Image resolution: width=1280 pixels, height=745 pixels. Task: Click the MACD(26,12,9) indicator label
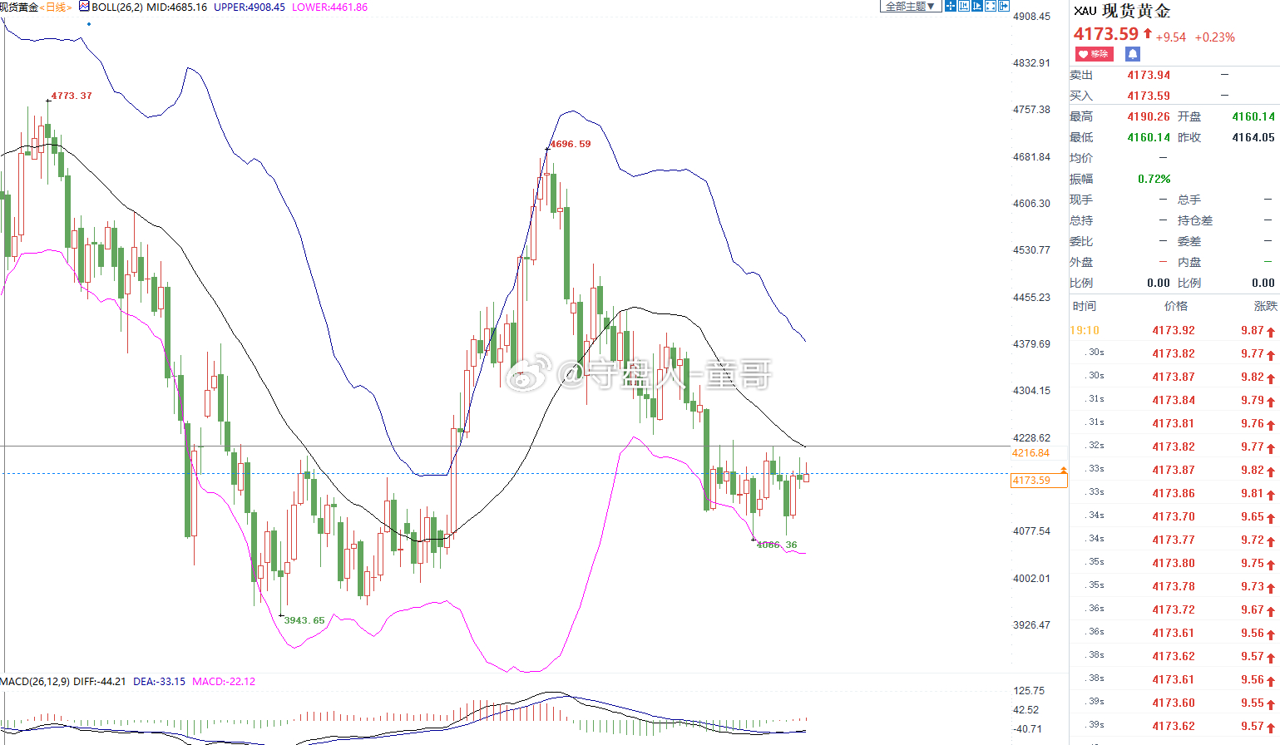click(x=35, y=682)
